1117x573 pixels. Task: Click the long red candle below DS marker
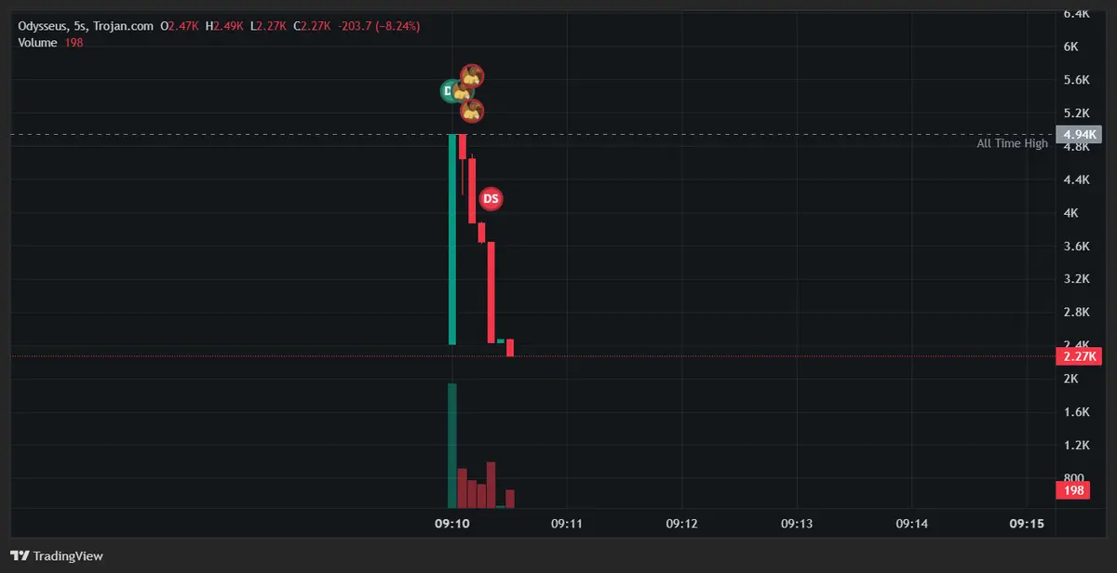(491, 292)
